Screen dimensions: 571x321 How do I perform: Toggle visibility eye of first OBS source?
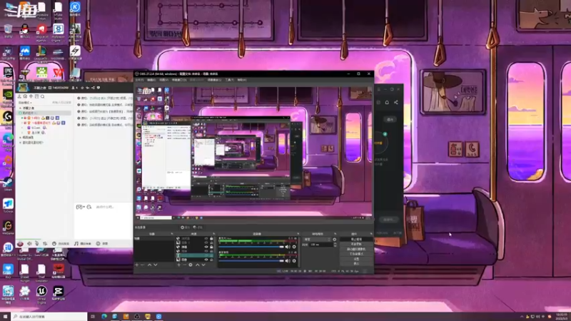pos(206,238)
